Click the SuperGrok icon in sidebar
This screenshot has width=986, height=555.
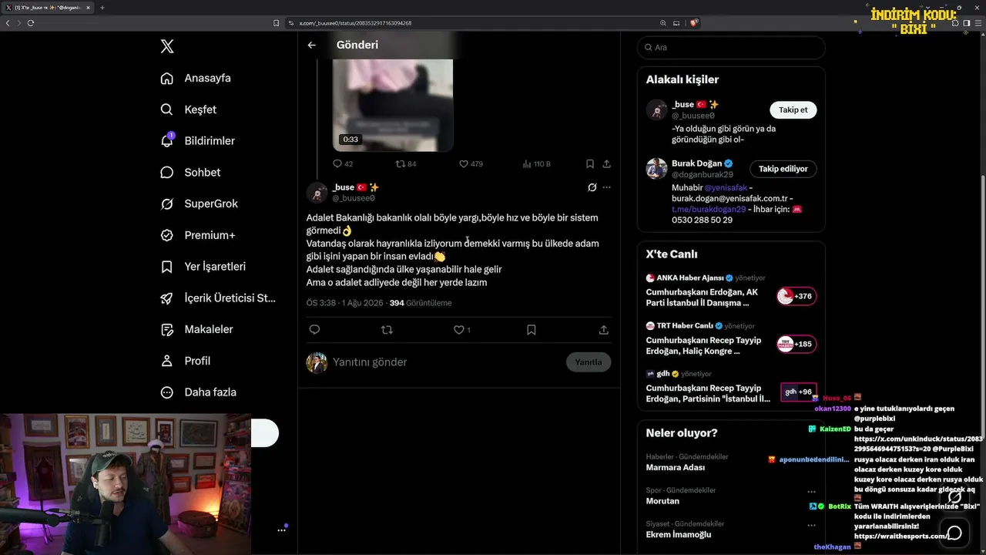coord(166,203)
